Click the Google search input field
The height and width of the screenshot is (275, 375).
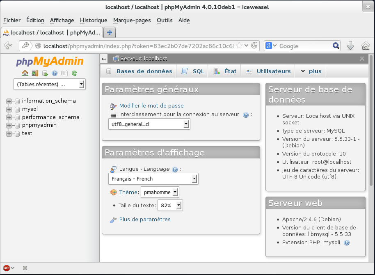click(305, 46)
